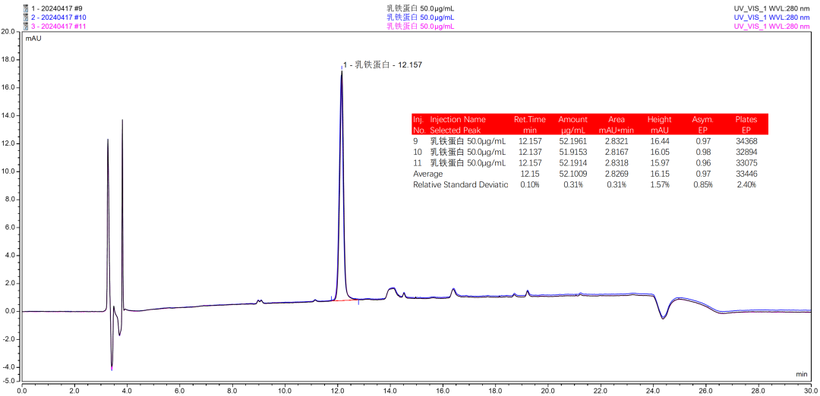Click the magenta 'UV_VIS_1 WVL:280 nm' channel label
Image resolution: width=820 pixels, height=396 pixels.
pos(772,26)
